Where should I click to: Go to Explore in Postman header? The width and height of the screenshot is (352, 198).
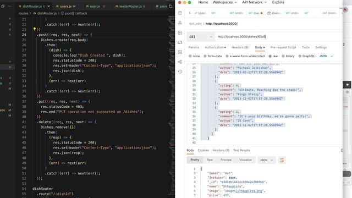pyautogui.click(x=278, y=2)
